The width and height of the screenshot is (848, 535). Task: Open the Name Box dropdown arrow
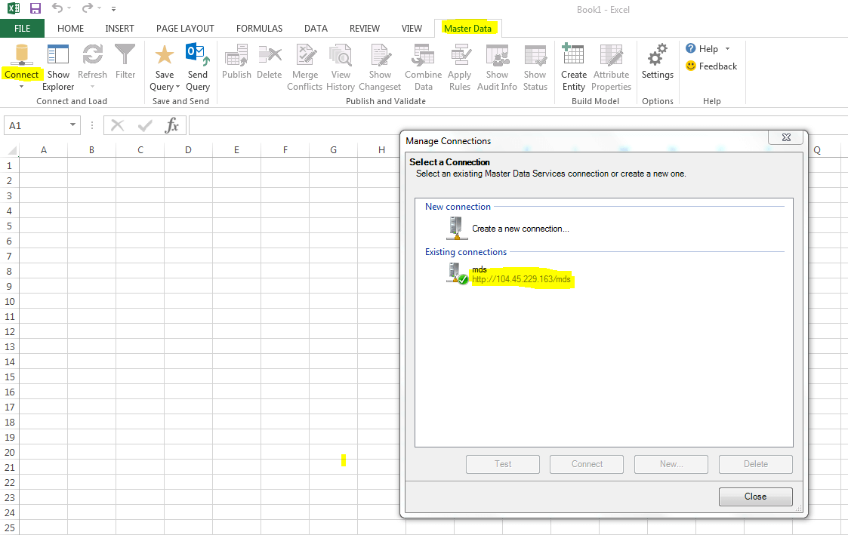(72, 125)
